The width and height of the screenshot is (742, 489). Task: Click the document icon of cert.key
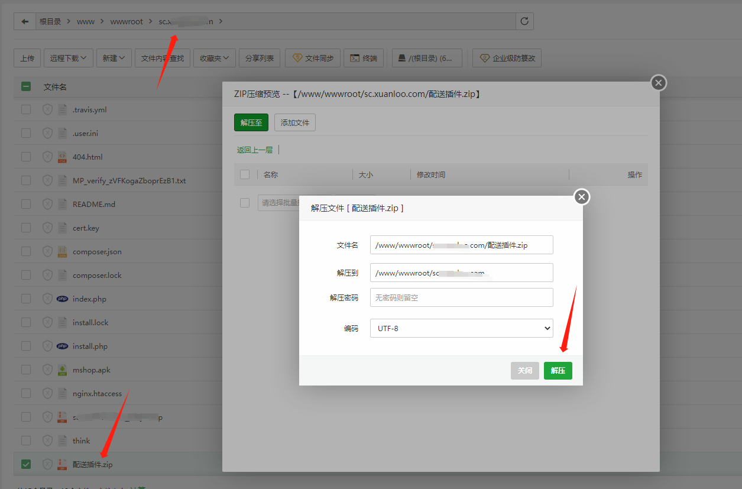tap(62, 228)
